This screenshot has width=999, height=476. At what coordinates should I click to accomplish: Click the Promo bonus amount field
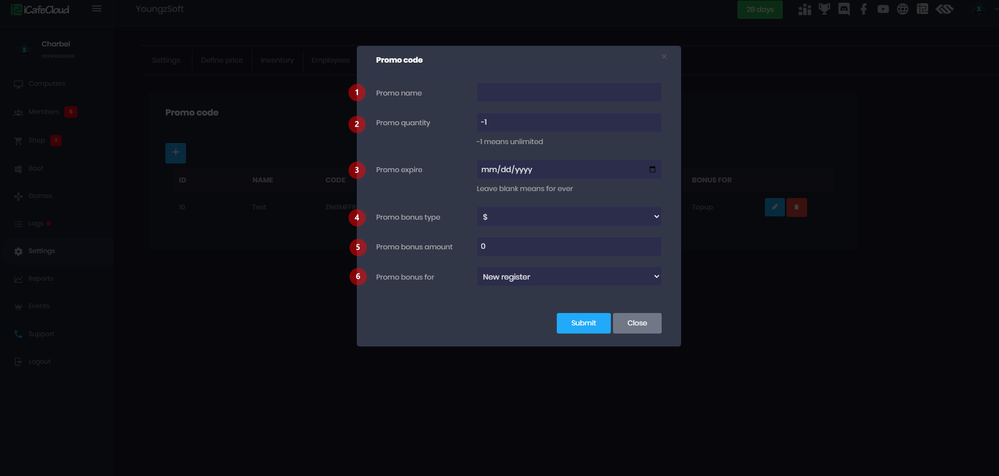[x=569, y=247]
